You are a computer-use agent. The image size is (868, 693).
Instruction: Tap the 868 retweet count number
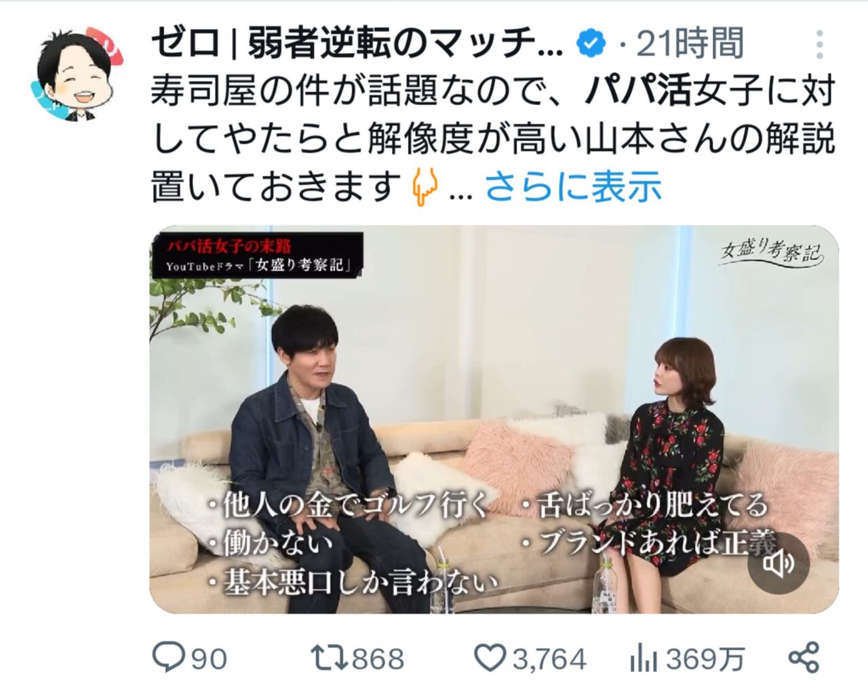coord(378,658)
